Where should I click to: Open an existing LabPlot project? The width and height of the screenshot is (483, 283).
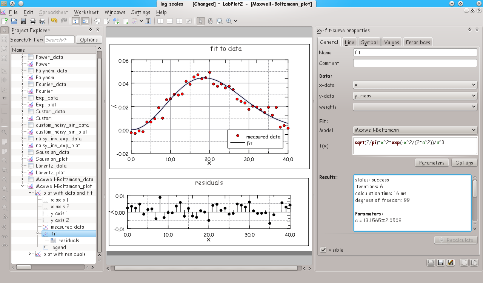coord(14,21)
